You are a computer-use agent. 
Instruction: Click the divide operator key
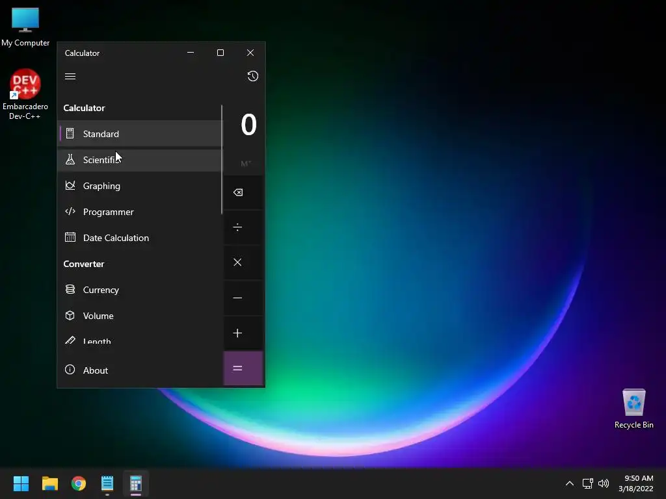pos(243,227)
